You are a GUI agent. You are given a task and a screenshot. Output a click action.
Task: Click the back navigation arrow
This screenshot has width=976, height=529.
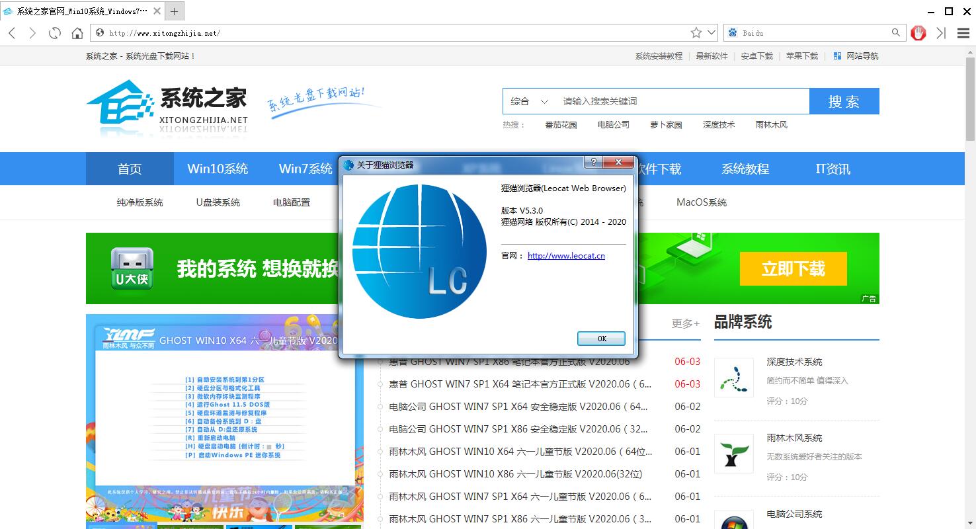tap(12, 33)
